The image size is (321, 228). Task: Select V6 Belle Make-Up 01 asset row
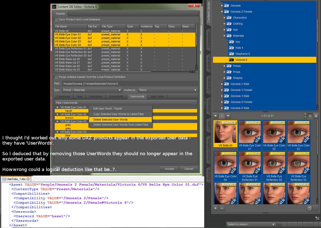(x=125, y=63)
